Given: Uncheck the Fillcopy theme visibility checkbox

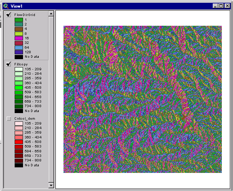Looking at the screenshot, I should (9, 64).
